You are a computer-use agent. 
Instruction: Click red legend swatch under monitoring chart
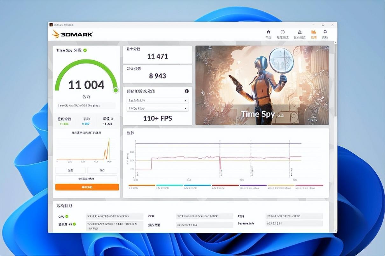(x=225, y=185)
